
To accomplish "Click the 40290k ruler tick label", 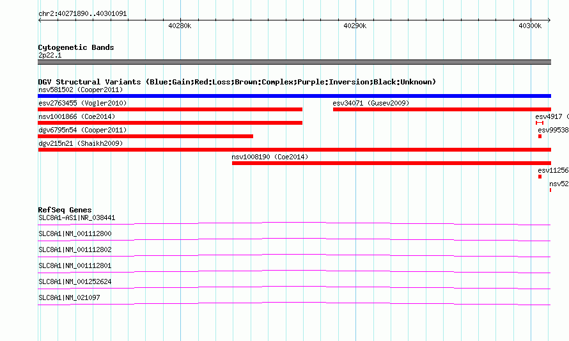I will coord(355,26).
